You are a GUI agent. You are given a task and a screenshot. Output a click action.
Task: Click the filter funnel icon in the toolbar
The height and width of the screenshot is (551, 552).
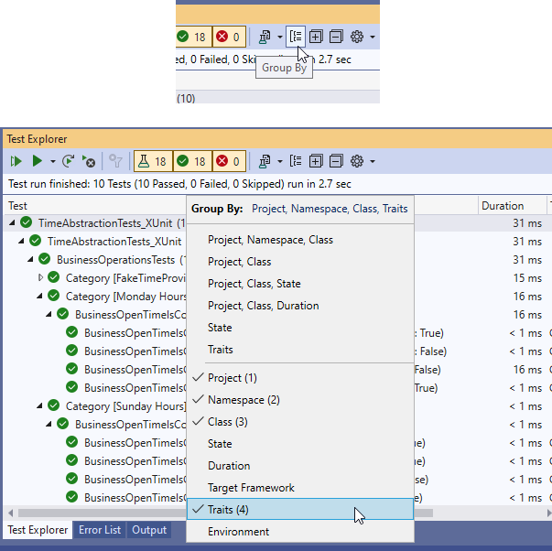pos(115,161)
